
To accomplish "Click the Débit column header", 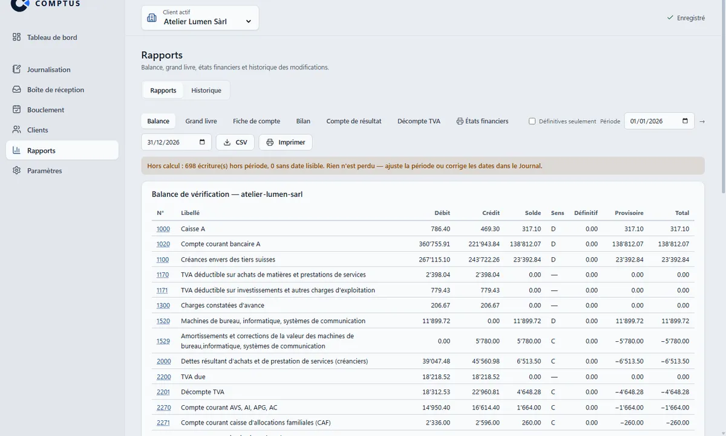I will tap(442, 213).
